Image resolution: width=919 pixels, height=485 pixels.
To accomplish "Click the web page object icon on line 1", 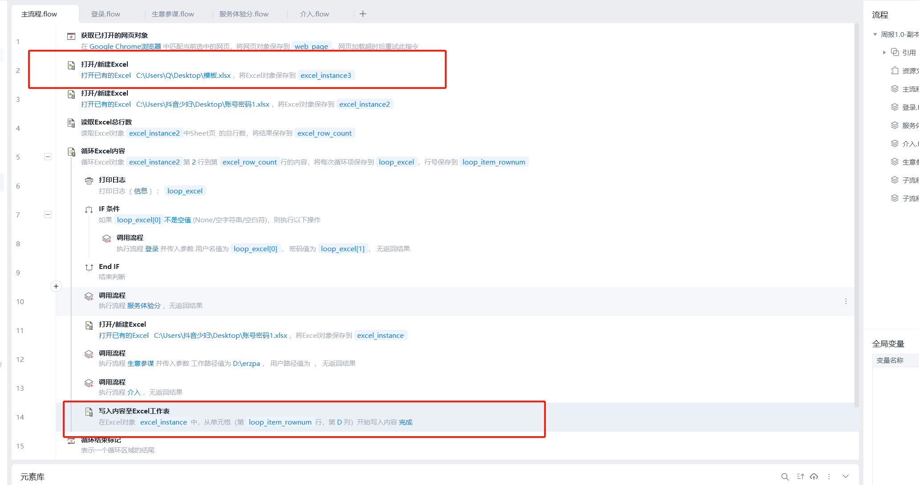I will pos(71,36).
